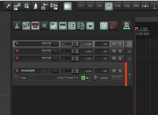Screen dimensions: 158x115
Task: Open FX chain for resample track
Action: coord(115,78)
